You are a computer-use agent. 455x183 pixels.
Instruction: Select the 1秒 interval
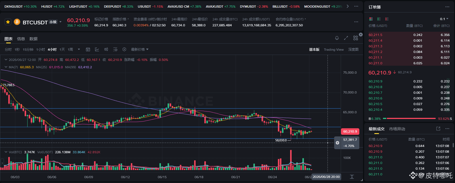pos(17,50)
